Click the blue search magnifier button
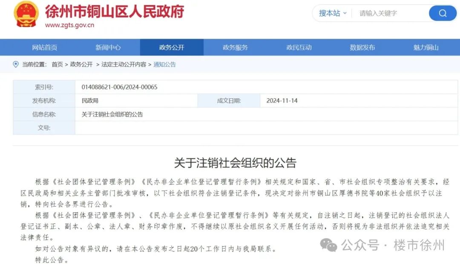This screenshot has width=460, height=264. pyautogui.click(x=443, y=13)
